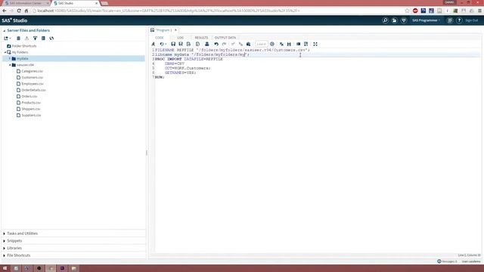Click the Messages indicator in status bar

[447, 261]
